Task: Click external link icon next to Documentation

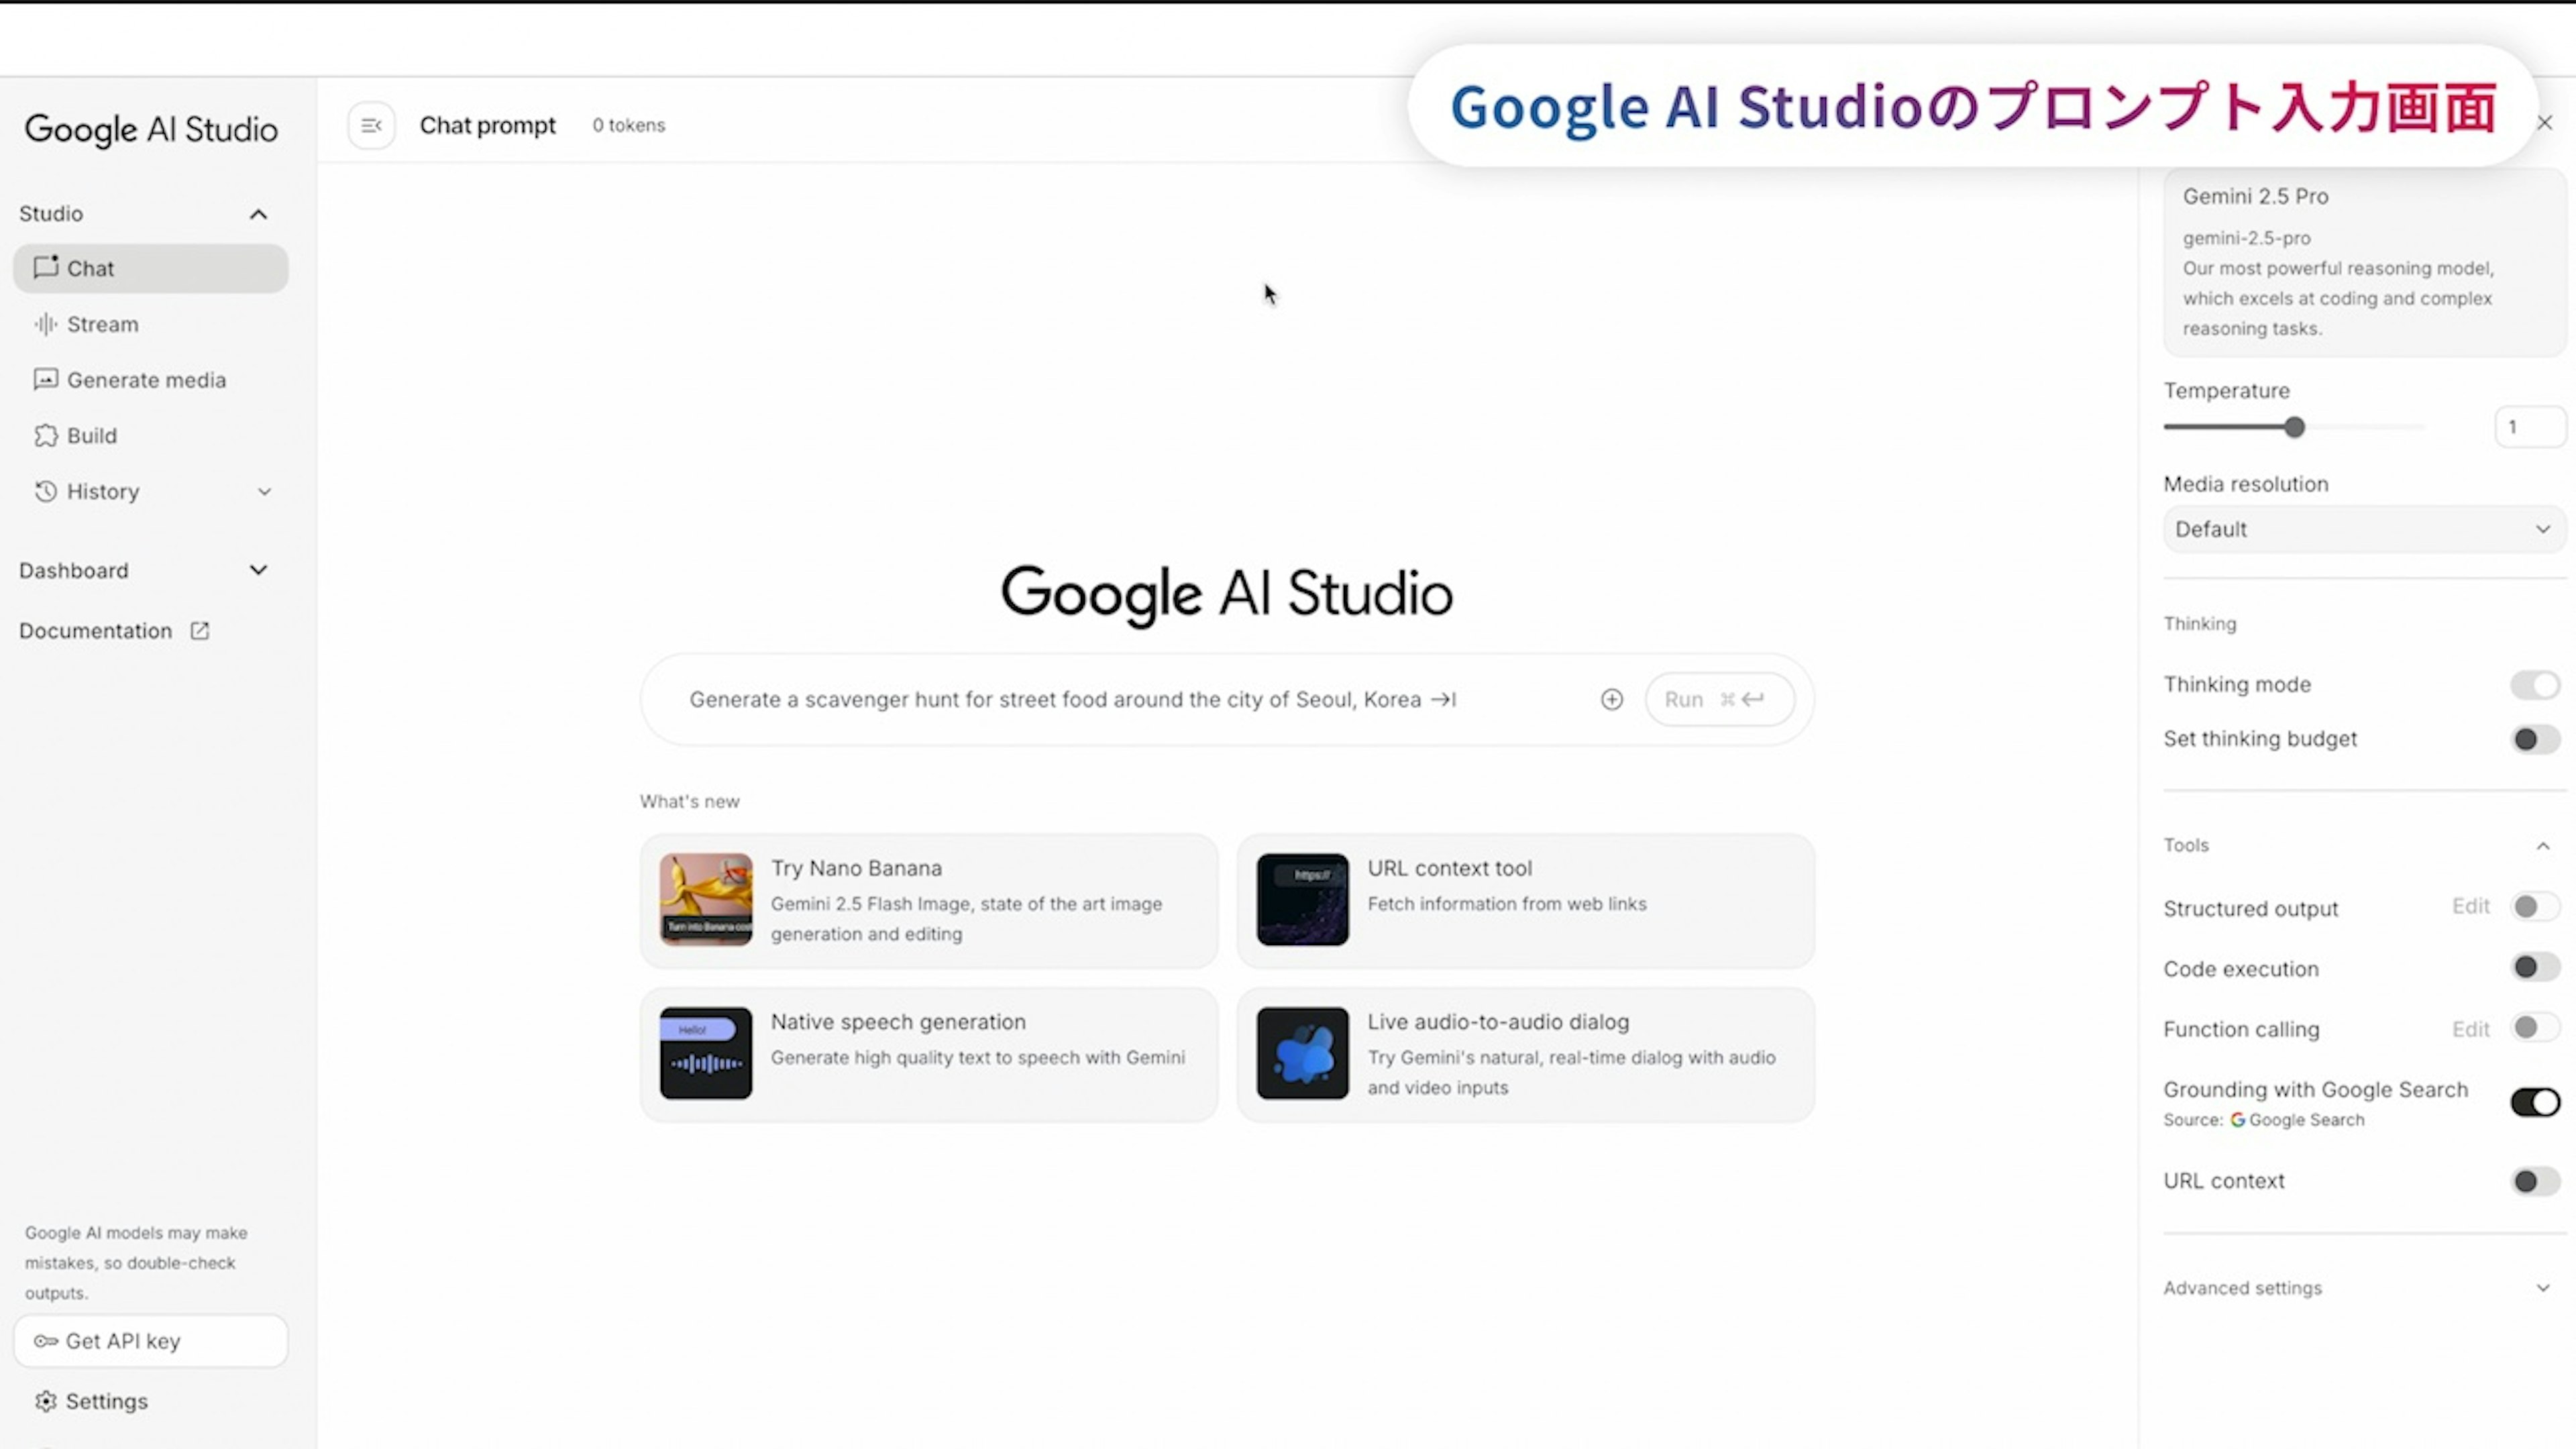Action: tap(200, 631)
